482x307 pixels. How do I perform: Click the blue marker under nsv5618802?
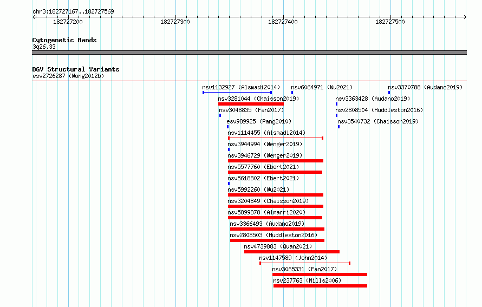coord(229,184)
